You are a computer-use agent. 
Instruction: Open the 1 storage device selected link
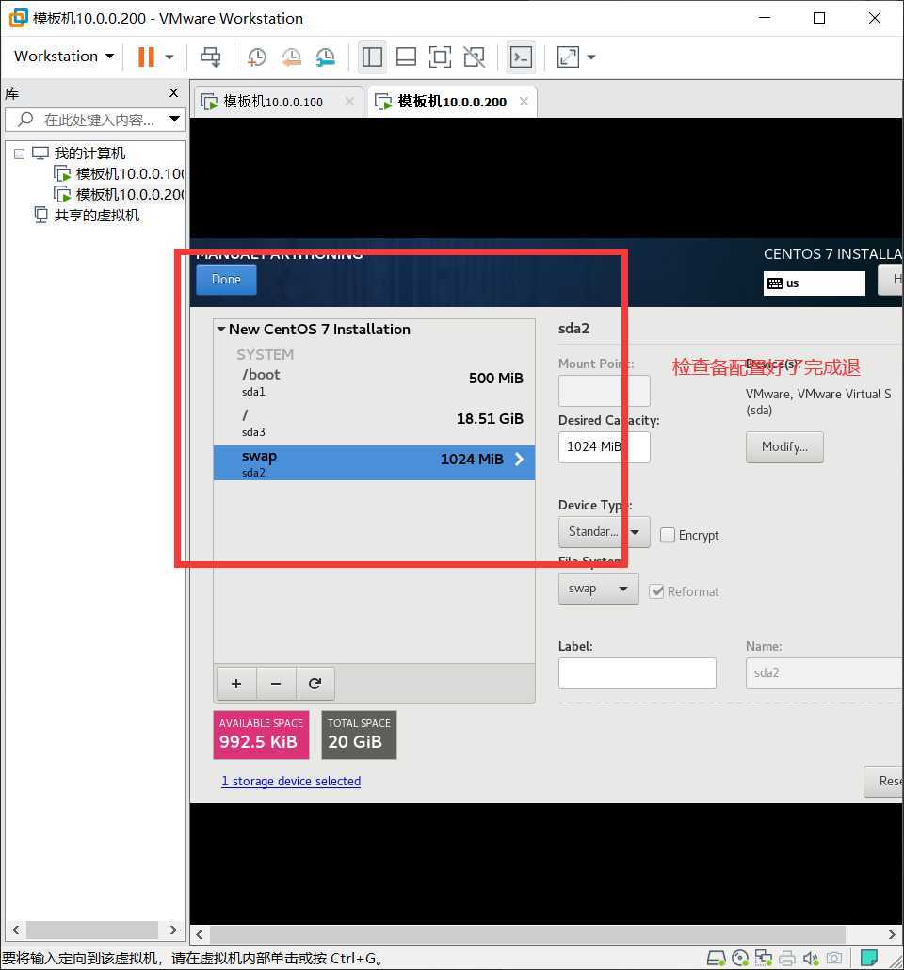291,782
